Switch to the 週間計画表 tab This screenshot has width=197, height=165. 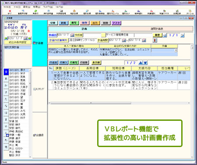[x=157, y=29]
